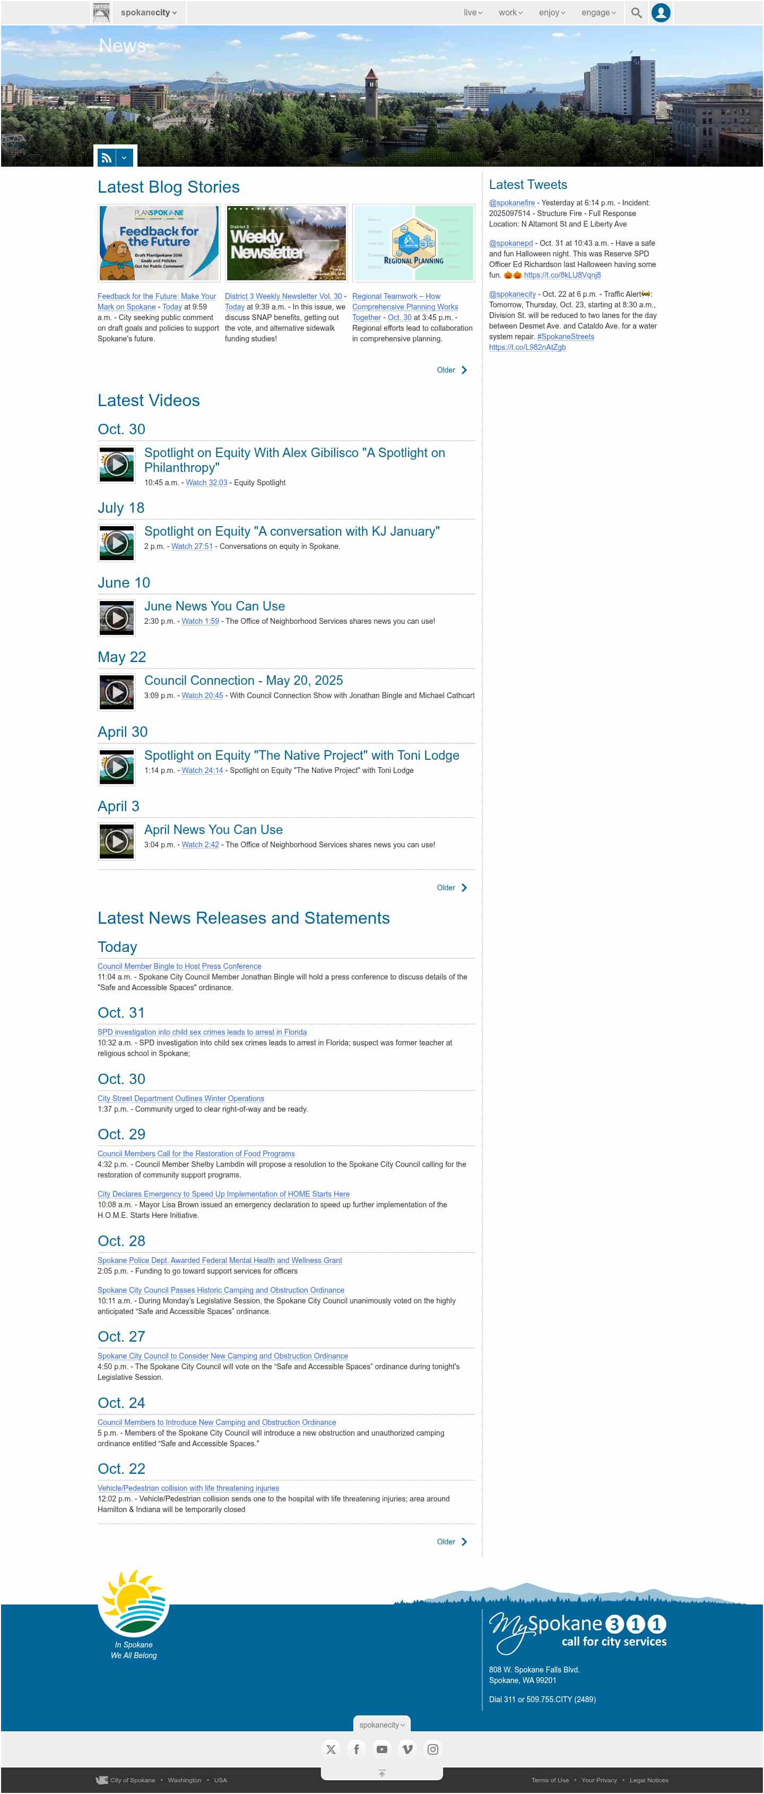764x1794 pixels.
Task: Expand the footer spokanecity dropdown
Action: (x=382, y=1726)
